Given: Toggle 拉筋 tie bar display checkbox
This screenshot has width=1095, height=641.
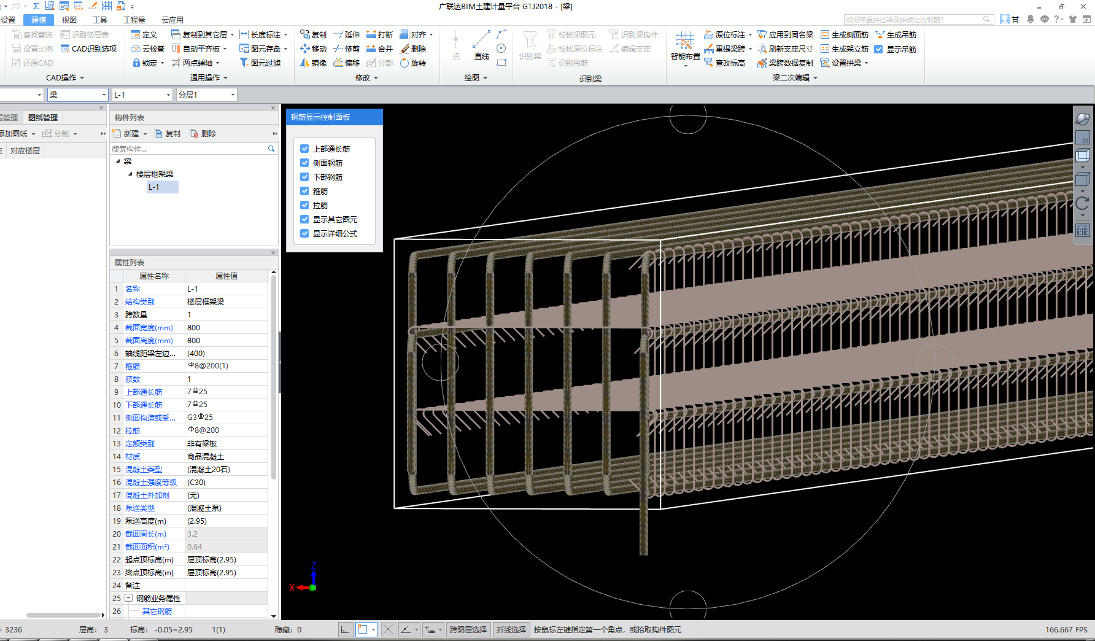Looking at the screenshot, I should 304,205.
